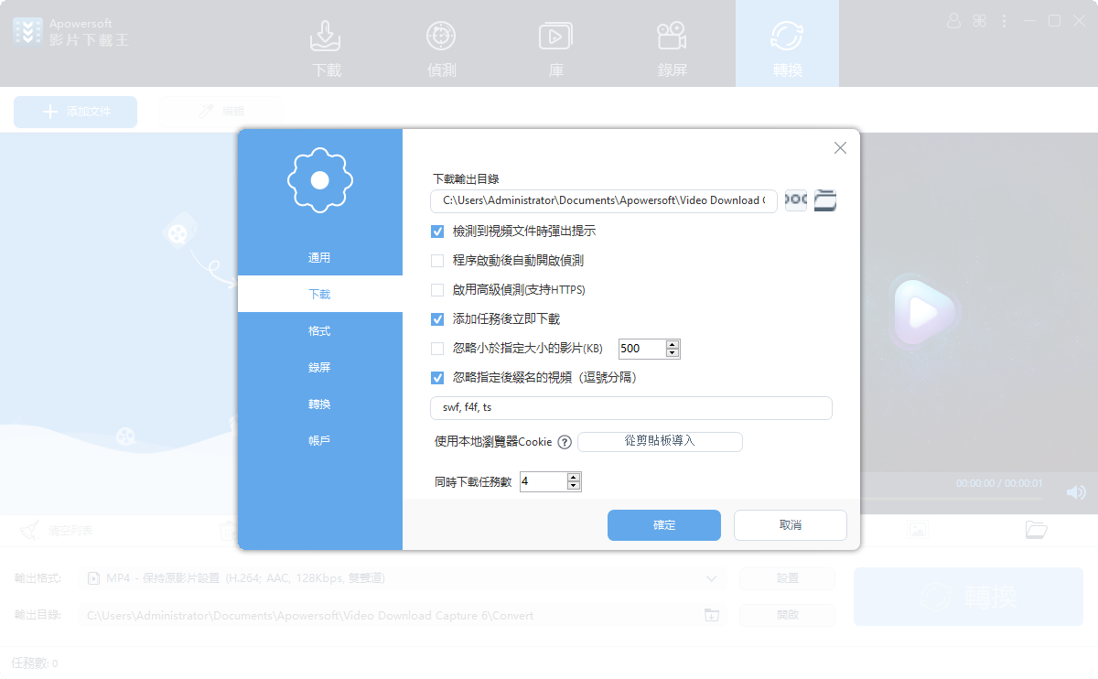
Task: Select 錄屏 settings category in sidebar
Action: point(319,368)
